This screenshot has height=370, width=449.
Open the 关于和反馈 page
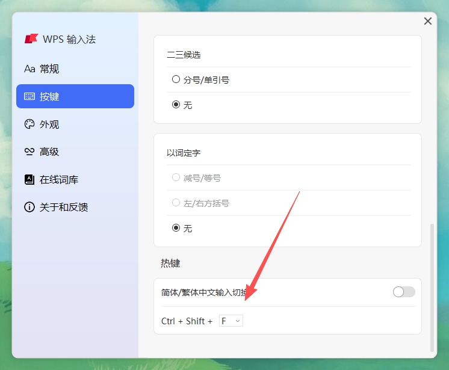[75, 207]
